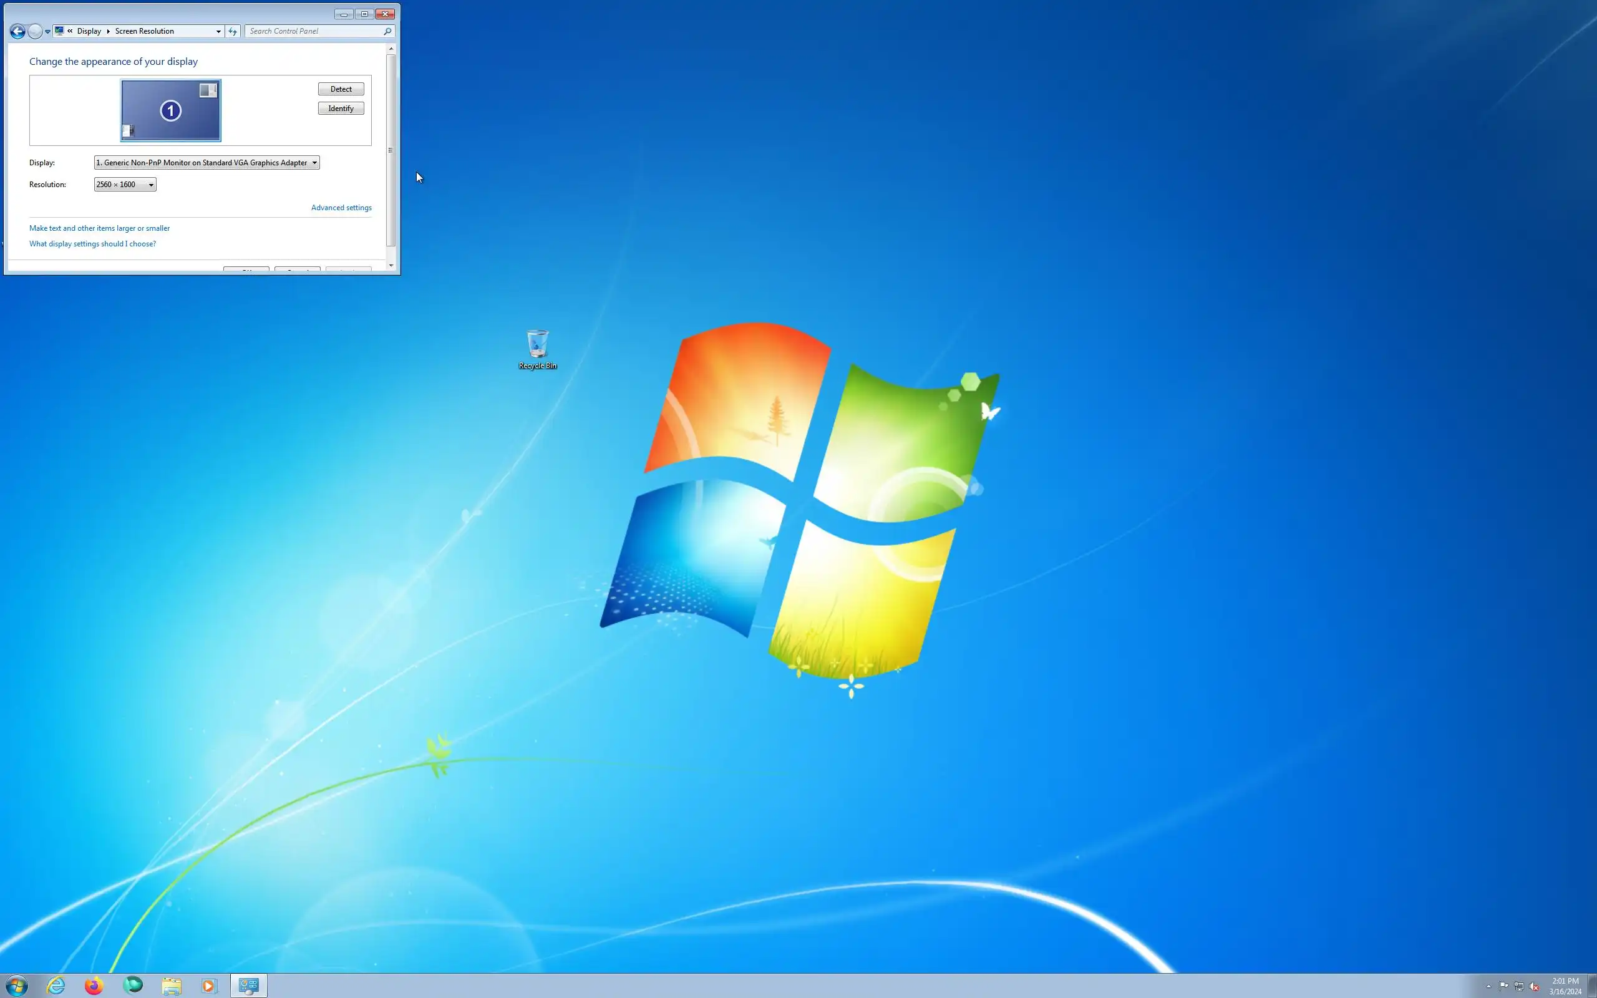Click the network tray icon
Screen dimensions: 1597x998
point(1518,986)
